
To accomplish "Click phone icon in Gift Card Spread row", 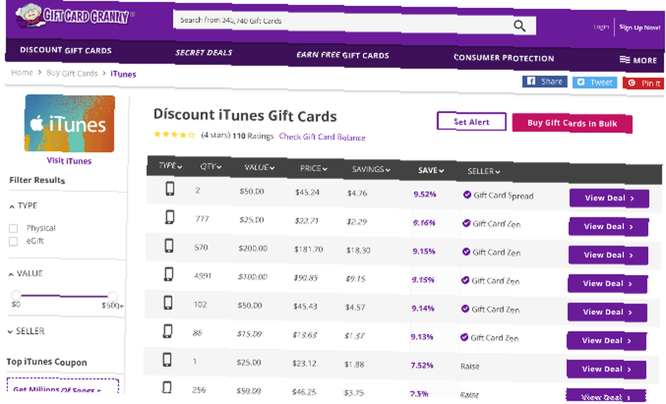I will [170, 188].
